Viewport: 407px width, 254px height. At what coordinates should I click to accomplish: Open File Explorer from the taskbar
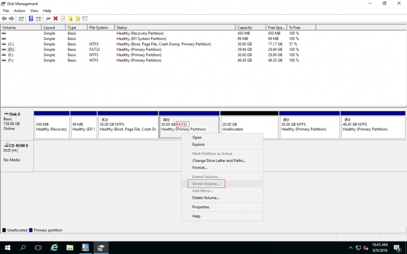pyautogui.click(x=70, y=248)
